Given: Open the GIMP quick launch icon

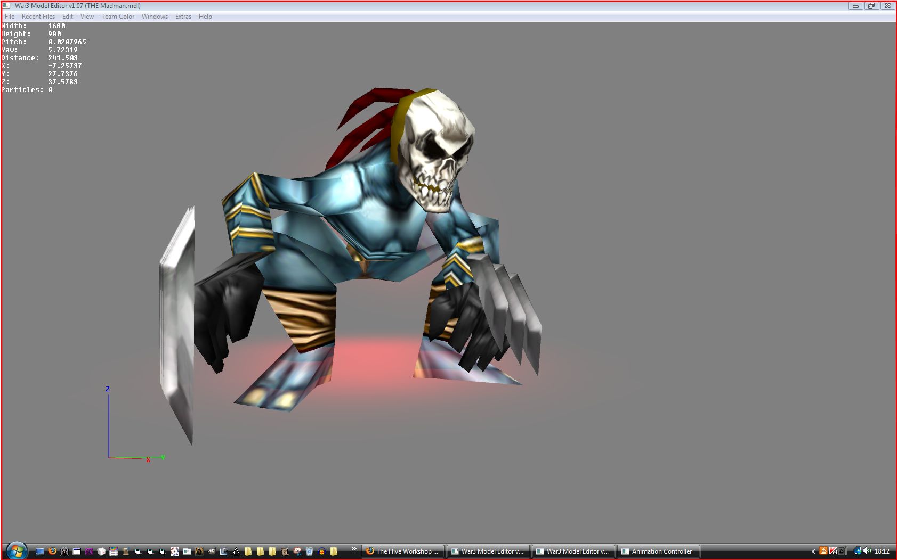Looking at the screenshot, I should [212, 551].
